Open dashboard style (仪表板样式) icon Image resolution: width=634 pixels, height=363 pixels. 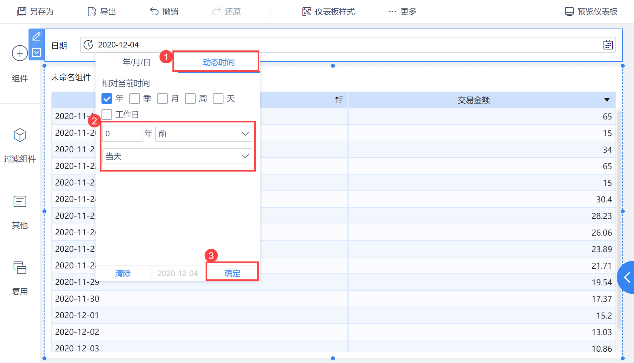(307, 12)
